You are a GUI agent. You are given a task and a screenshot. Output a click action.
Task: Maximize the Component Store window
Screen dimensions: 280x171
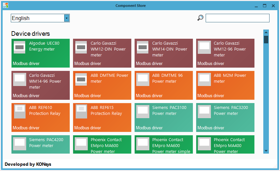[265, 6]
